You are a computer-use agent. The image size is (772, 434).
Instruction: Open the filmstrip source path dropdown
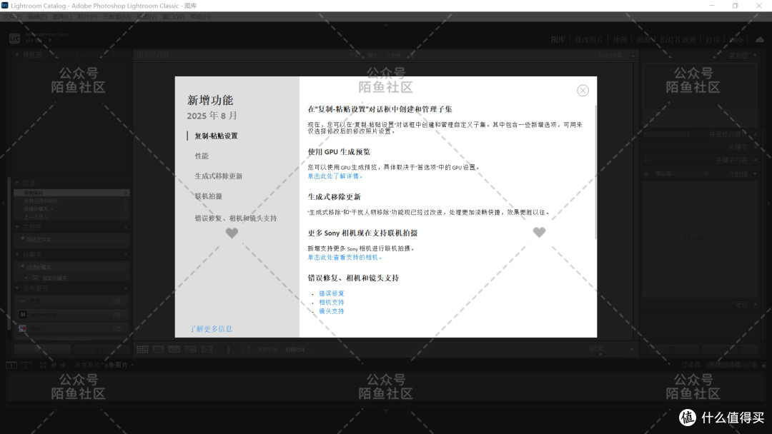click(x=132, y=365)
